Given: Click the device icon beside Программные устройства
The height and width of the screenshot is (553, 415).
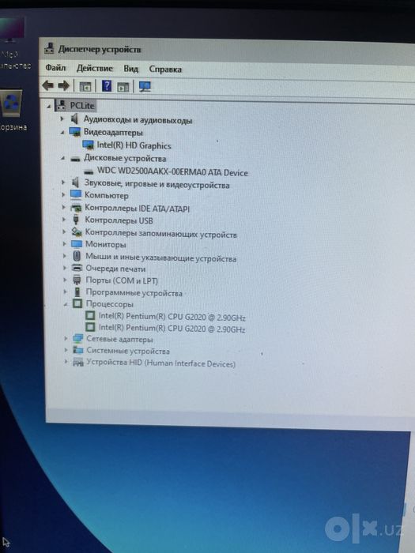Looking at the screenshot, I should pyautogui.click(x=77, y=292).
